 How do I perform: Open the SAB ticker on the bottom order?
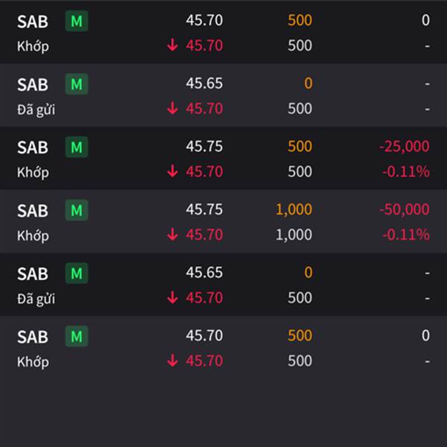tap(33, 337)
